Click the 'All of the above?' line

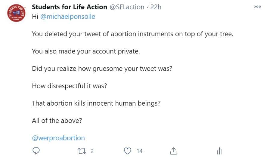coord(57,121)
